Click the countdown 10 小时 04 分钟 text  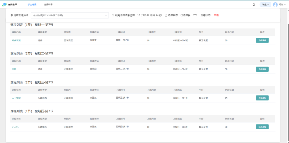tap(146, 16)
